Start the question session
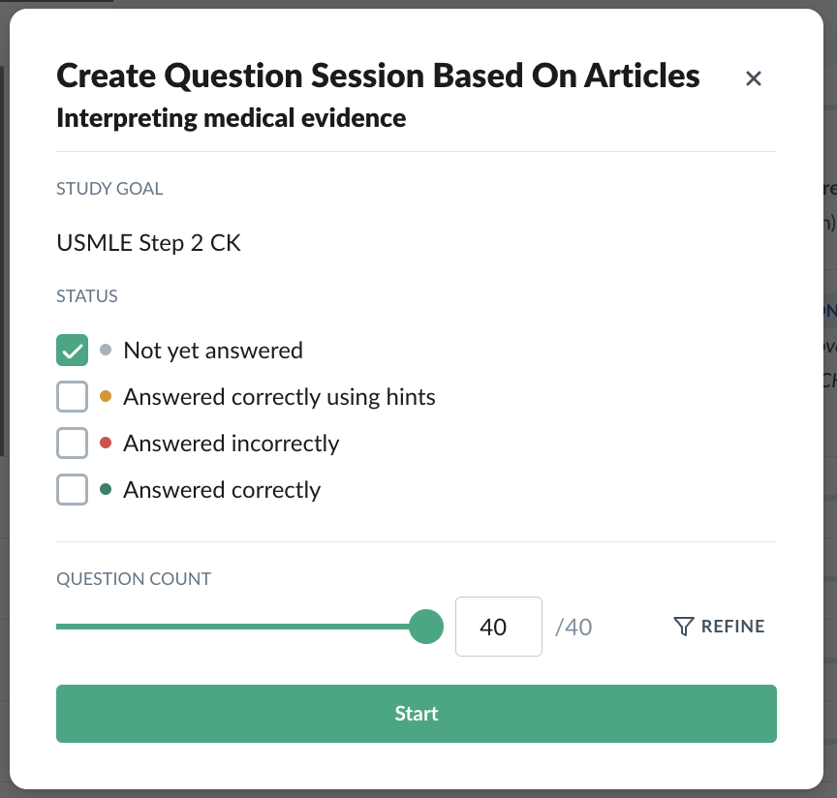Viewport: 837px width, 798px height. click(417, 714)
